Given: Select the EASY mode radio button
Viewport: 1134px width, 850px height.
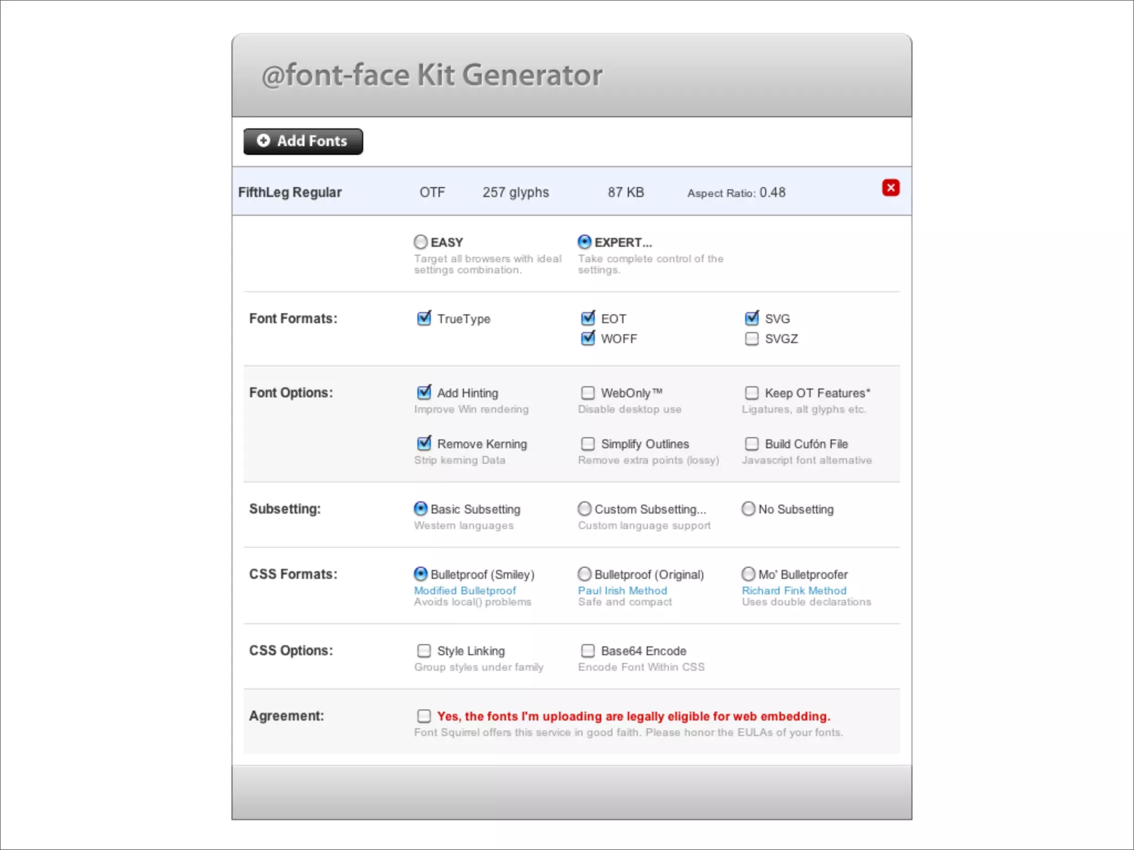Looking at the screenshot, I should pos(421,242).
